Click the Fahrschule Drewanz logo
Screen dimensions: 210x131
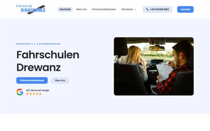pyautogui.click(x=31, y=9)
